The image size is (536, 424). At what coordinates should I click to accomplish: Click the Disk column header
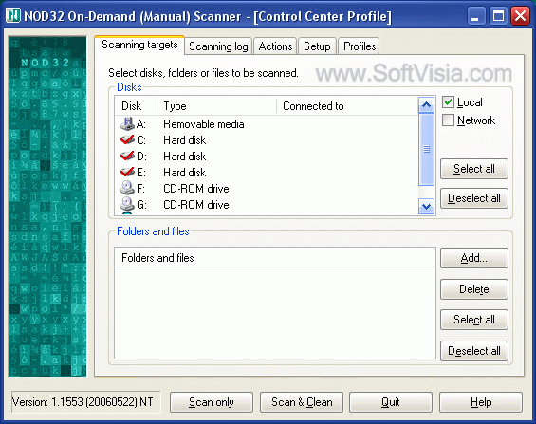pyautogui.click(x=136, y=106)
